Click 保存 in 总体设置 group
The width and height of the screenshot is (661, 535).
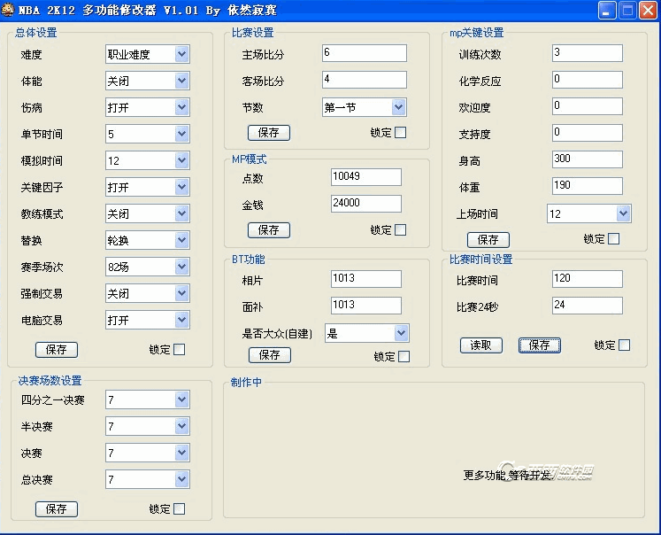(57, 350)
